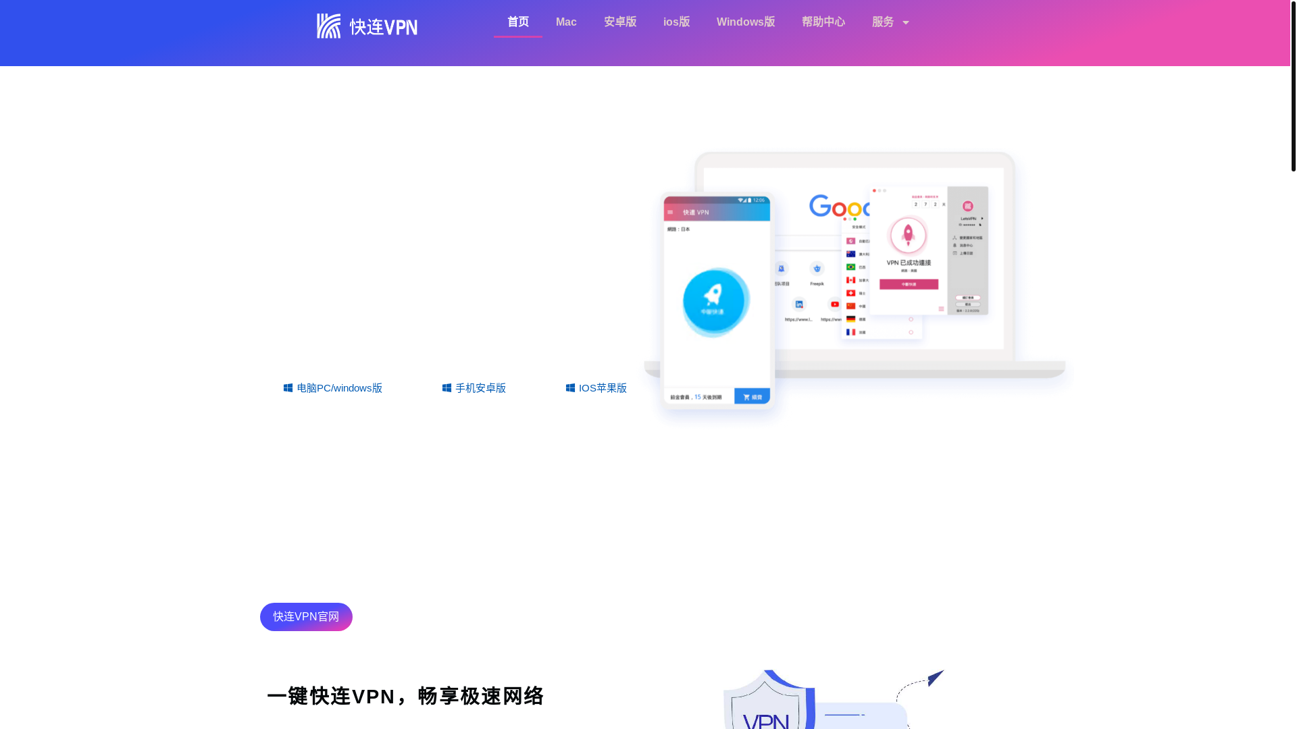Download the 电脑PC/windows版 link

pyautogui.click(x=333, y=388)
